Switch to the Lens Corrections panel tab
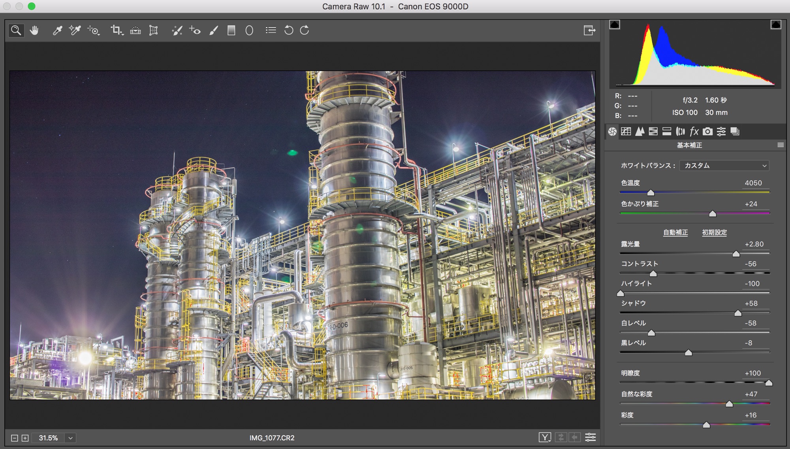Image resolution: width=790 pixels, height=449 pixels. tap(681, 131)
